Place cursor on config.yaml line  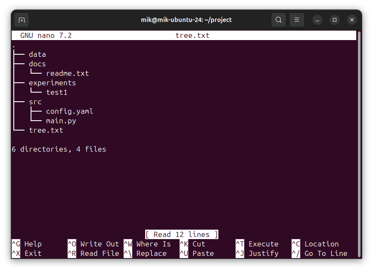pyautogui.click(x=69, y=111)
